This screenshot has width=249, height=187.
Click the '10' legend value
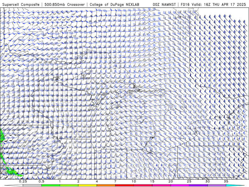(134, 181)
